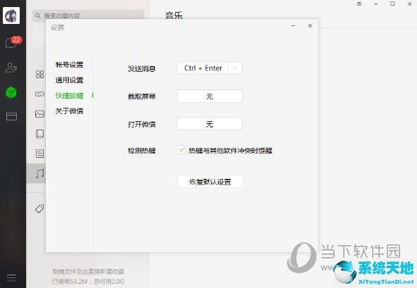
Task: Open the files folder icon in sidebar
Action: pyautogui.click(x=11, y=116)
